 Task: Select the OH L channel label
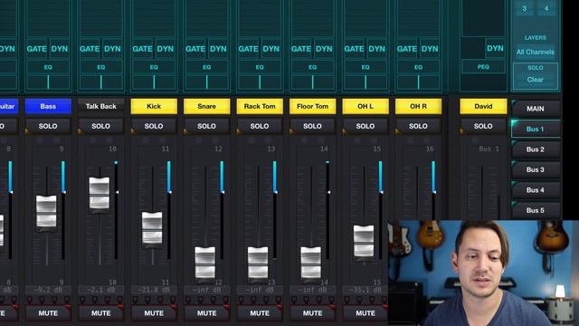pyautogui.click(x=365, y=107)
